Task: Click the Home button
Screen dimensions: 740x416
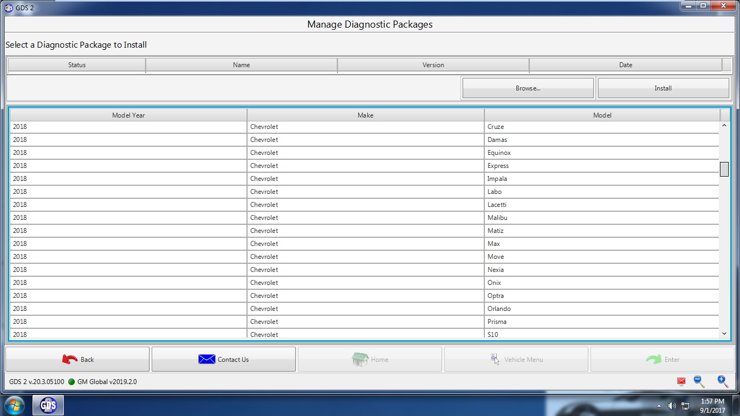Action: (x=370, y=359)
